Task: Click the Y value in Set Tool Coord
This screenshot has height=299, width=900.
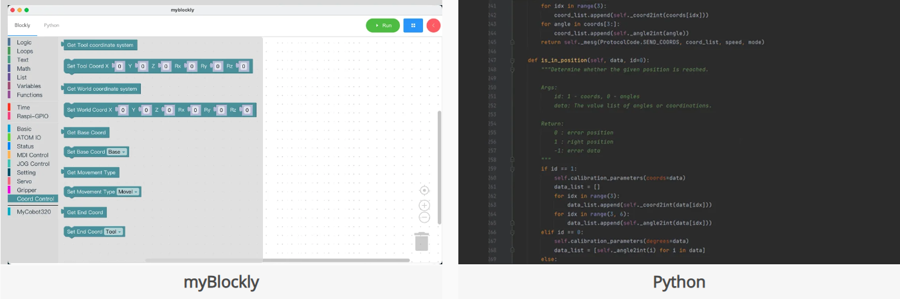Action: tap(143, 66)
